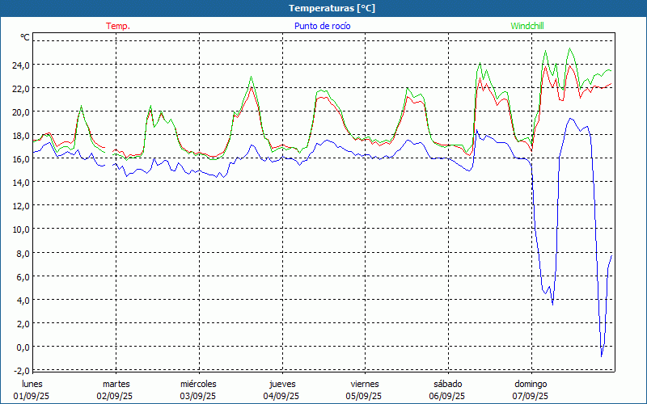
Task: Select the domingo day label
Action: coord(531,384)
